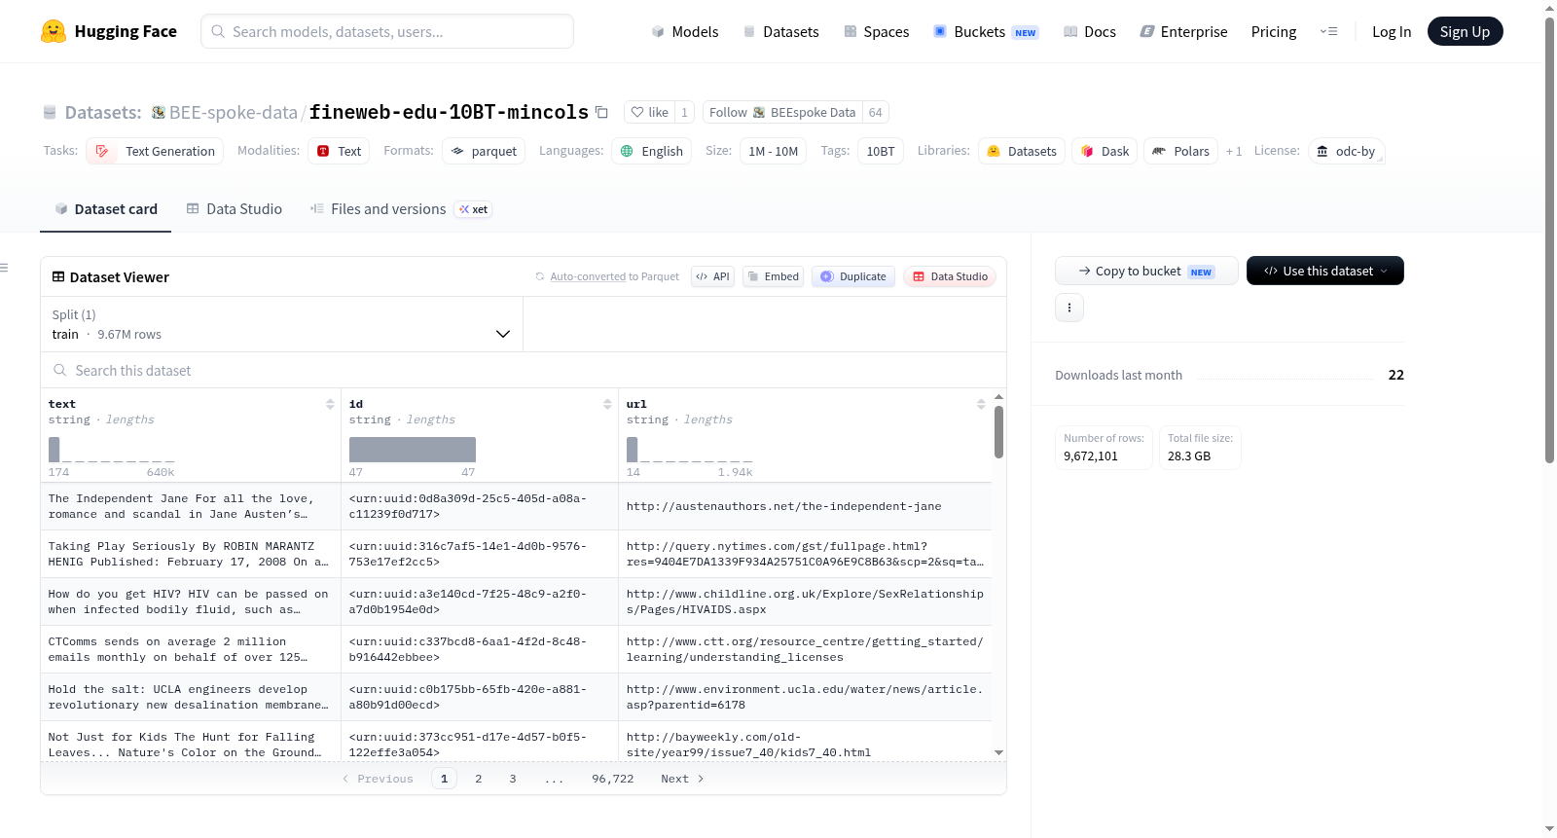Image resolution: width=1557 pixels, height=838 pixels.
Task: Click the Duplicate button
Action: (x=853, y=276)
